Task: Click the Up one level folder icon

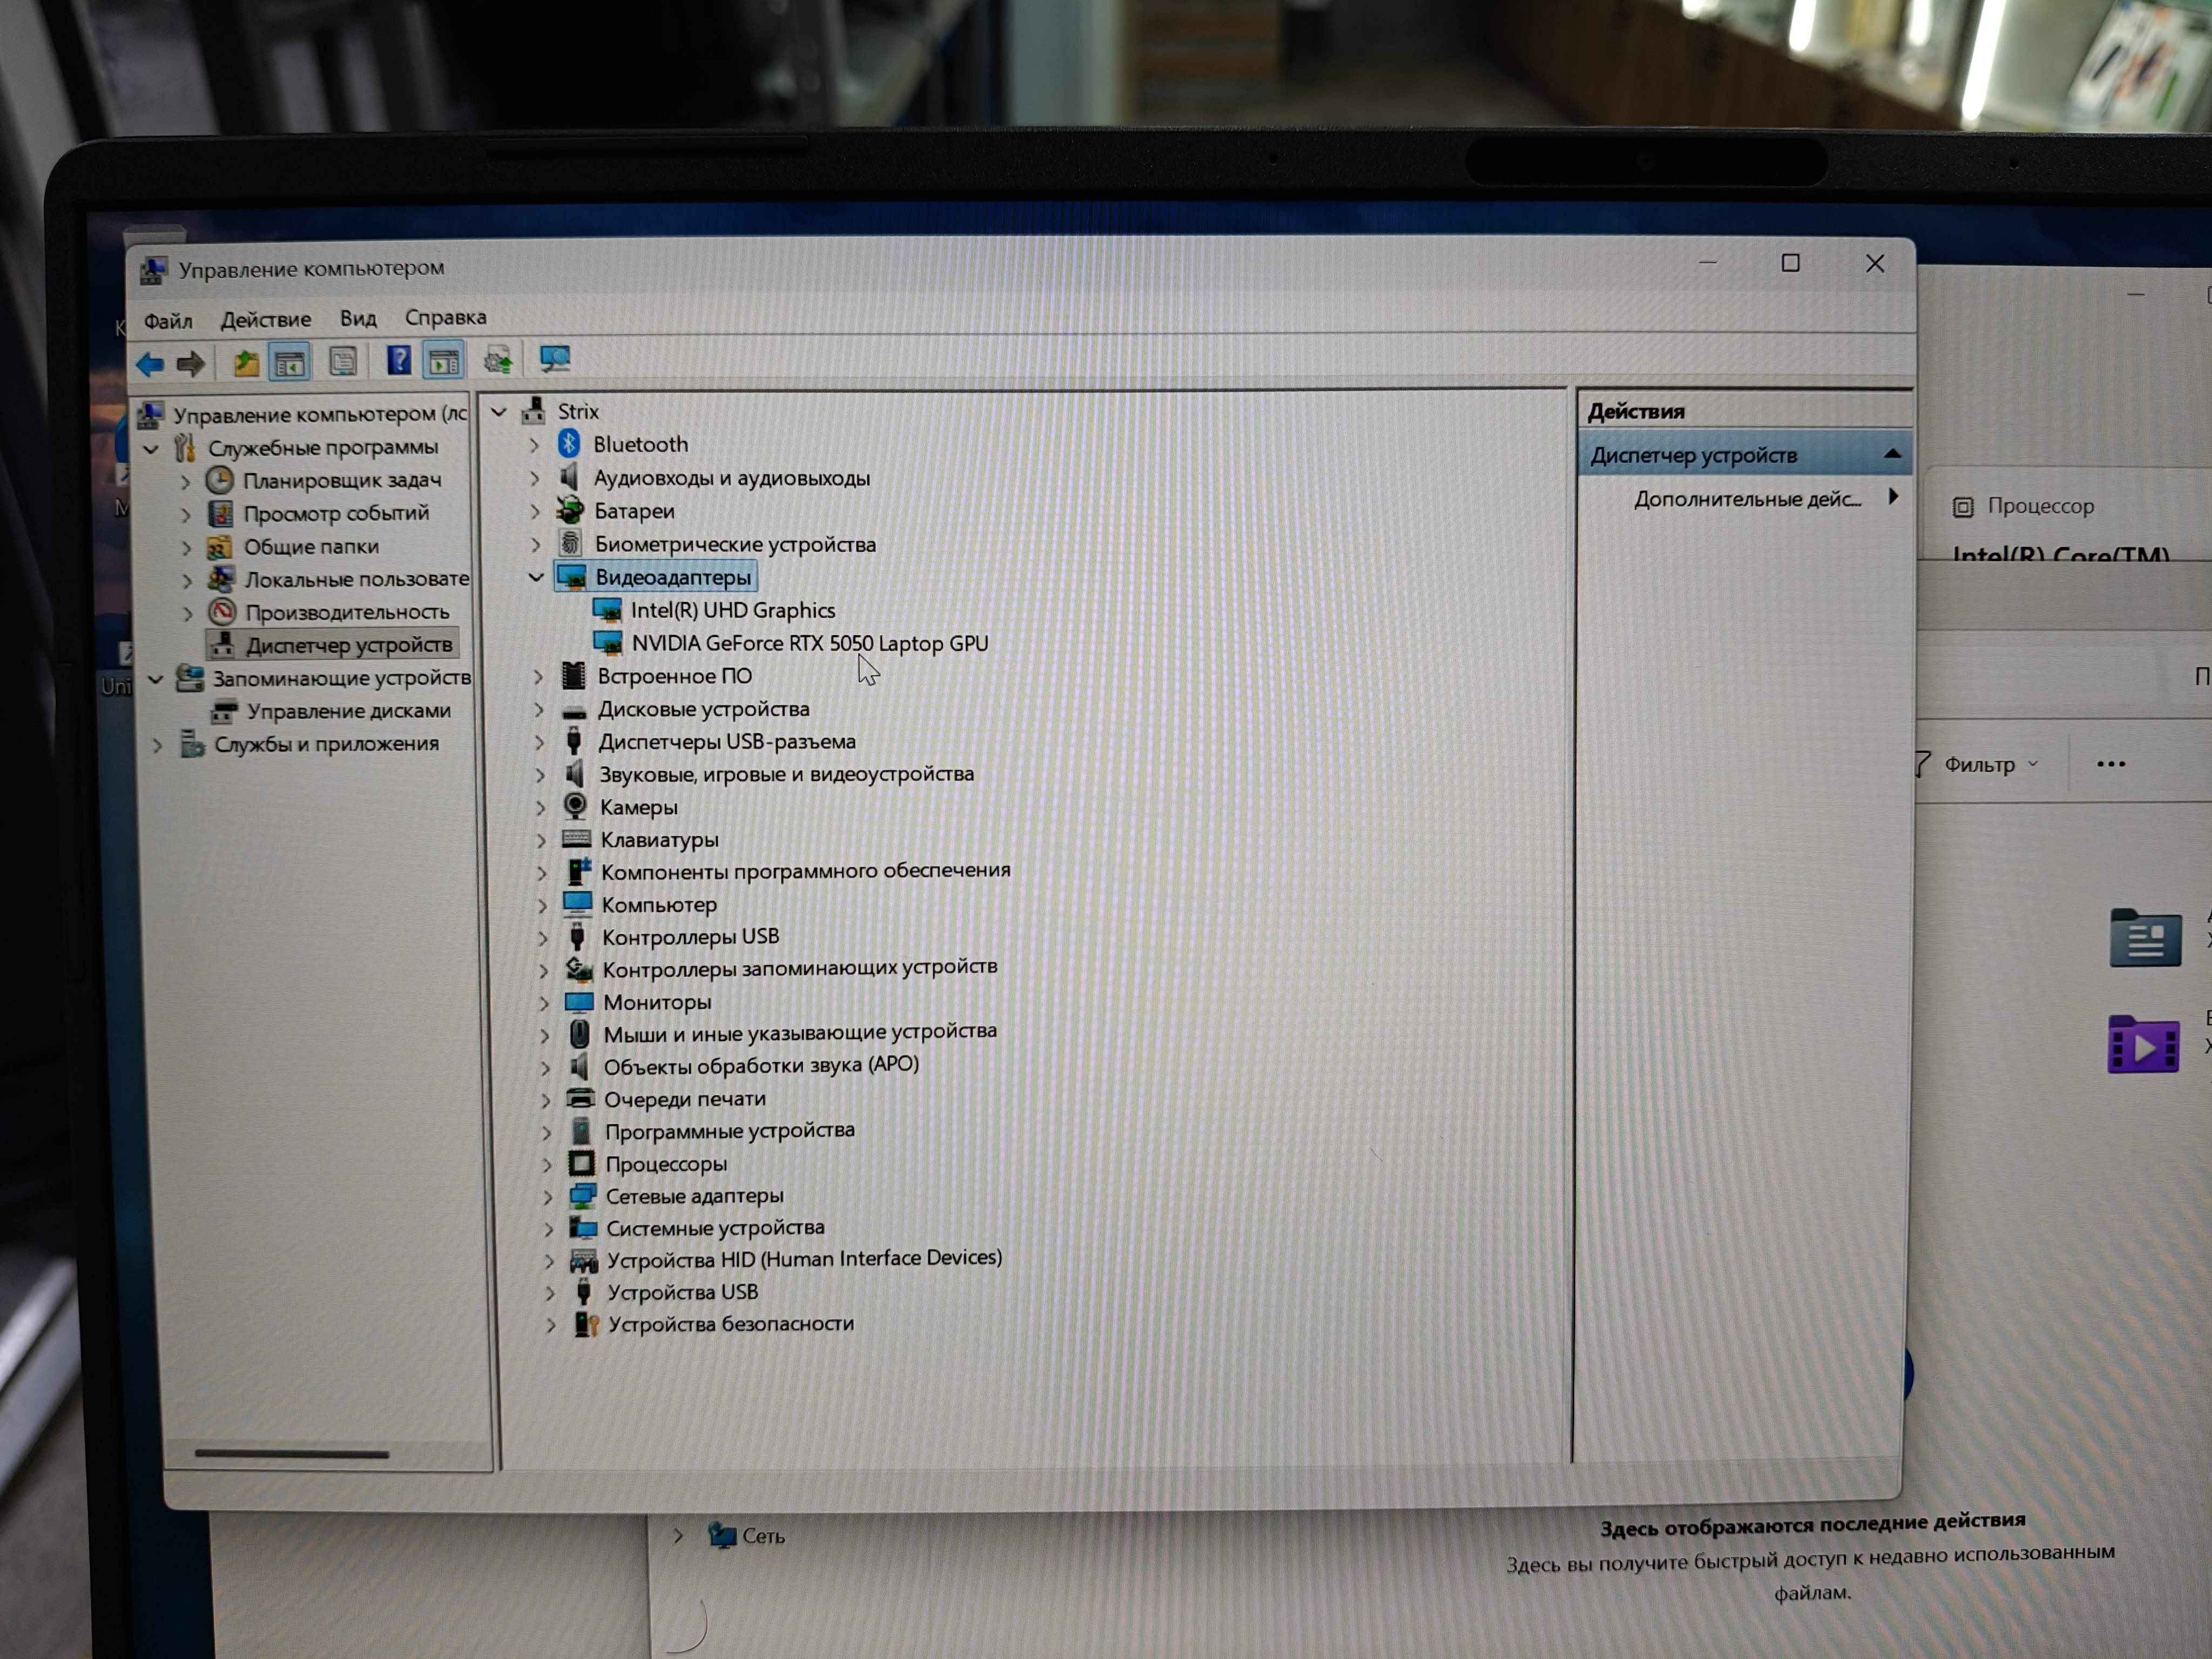Action: pos(246,363)
